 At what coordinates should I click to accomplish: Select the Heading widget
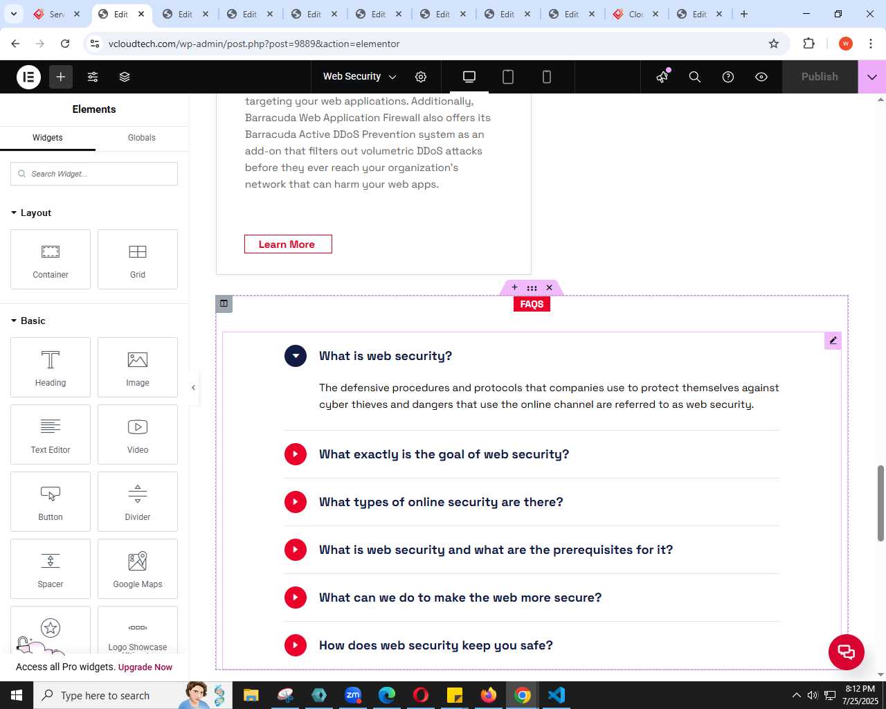(51, 367)
